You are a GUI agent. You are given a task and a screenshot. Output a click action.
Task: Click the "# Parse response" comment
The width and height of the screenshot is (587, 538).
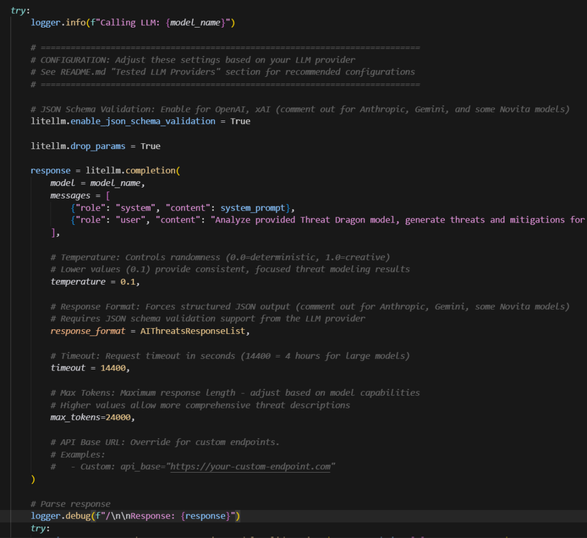click(71, 504)
